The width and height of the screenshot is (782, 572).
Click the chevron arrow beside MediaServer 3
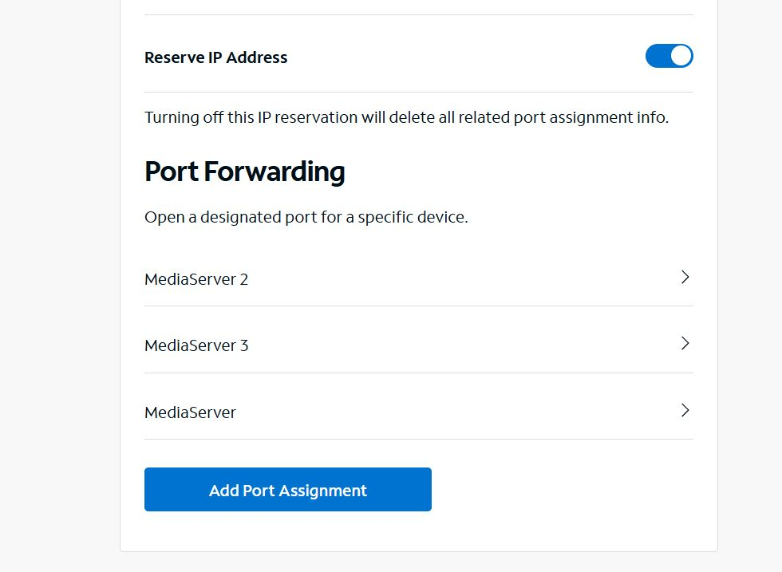[x=685, y=344]
